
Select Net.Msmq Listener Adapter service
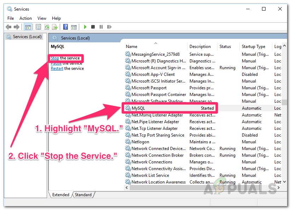pyautogui.click(x=157, y=115)
